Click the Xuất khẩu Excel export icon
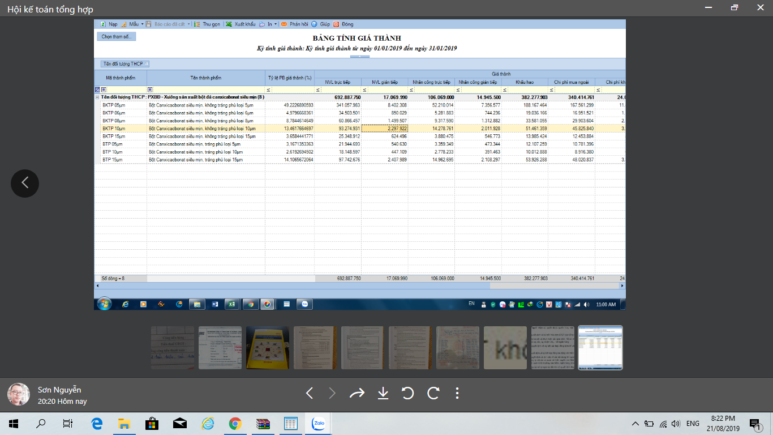773x435 pixels. tap(229, 24)
